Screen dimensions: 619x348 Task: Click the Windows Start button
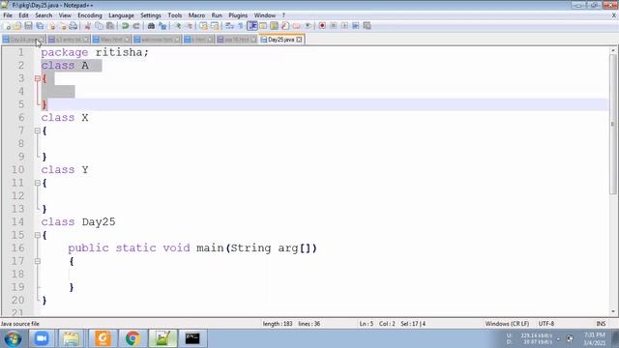pos(13,338)
